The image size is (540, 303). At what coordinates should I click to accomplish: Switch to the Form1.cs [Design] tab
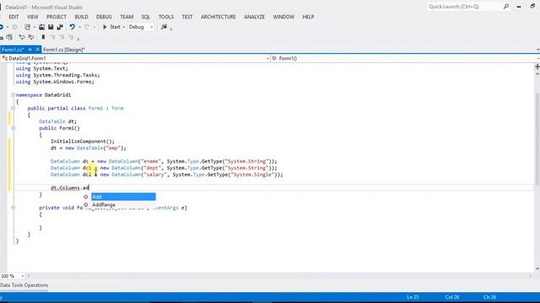(64, 50)
